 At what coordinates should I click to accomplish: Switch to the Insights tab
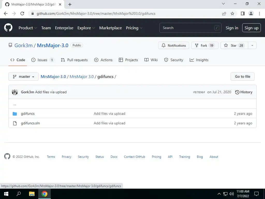199,60
